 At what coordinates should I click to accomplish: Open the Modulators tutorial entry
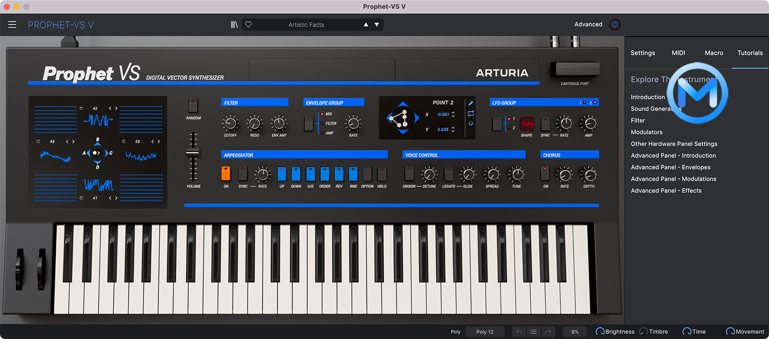pos(646,132)
